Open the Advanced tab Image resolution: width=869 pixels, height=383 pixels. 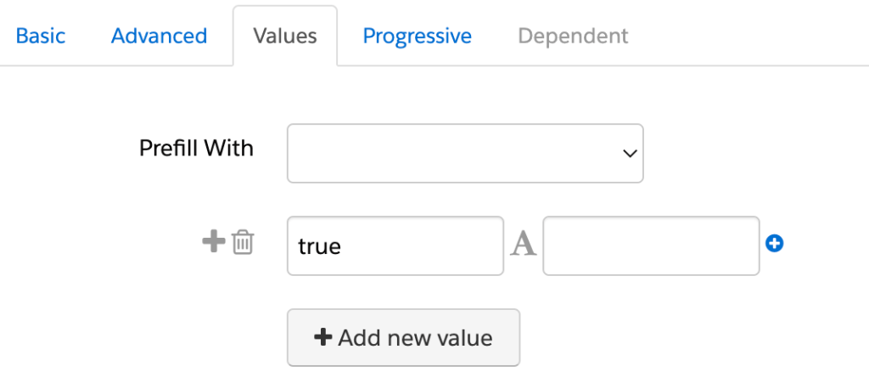point(159,37)
